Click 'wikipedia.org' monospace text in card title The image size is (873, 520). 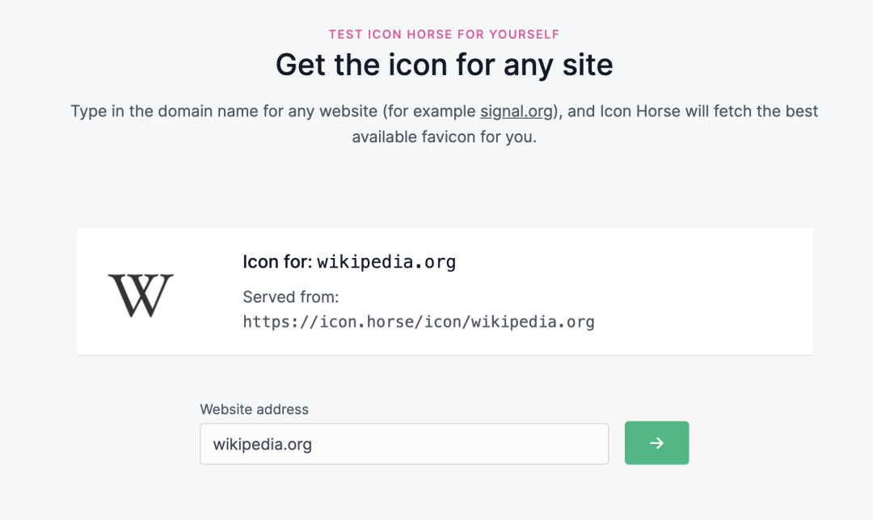(386, 262)
